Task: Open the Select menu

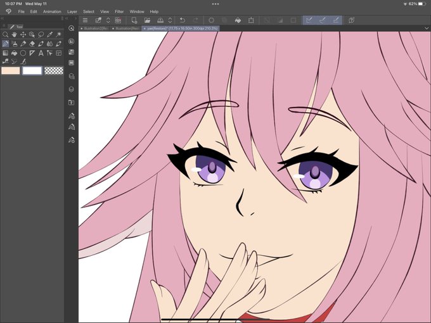Action: 89,11
